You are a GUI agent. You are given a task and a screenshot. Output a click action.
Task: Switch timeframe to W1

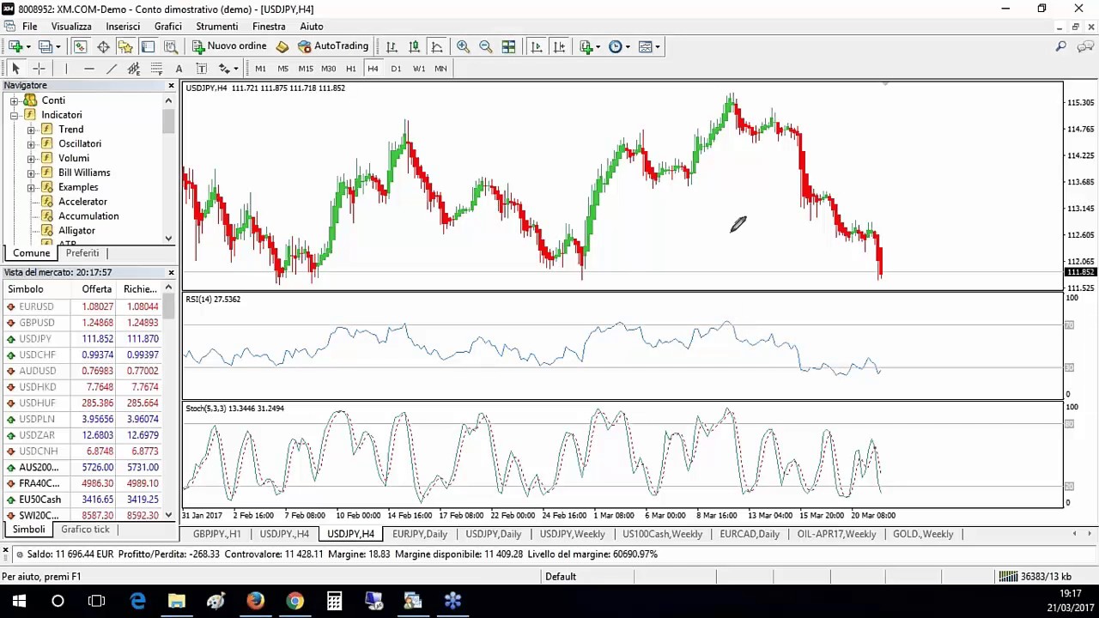[419, 69]
